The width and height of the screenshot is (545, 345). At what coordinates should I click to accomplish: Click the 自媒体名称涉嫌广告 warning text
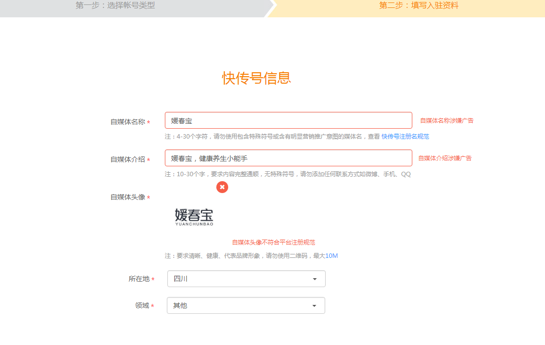click(445, 120)
